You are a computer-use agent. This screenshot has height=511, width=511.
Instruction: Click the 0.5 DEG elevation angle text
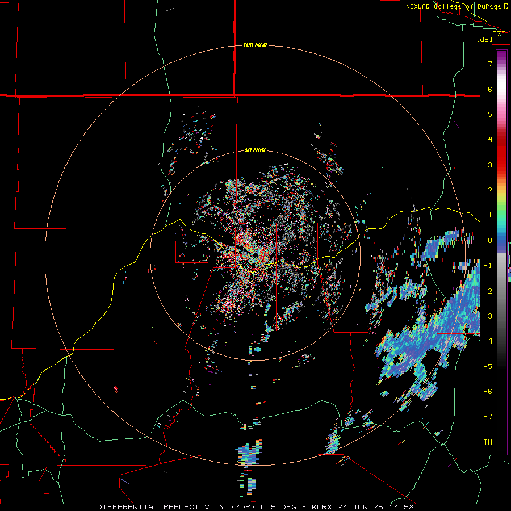[x=280, y=507]
